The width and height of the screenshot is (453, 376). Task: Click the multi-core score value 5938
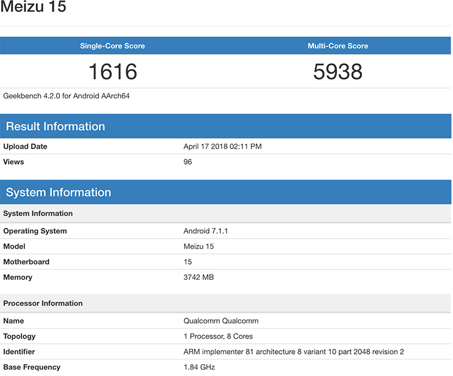pyautogui.click(x=337, y=71)
